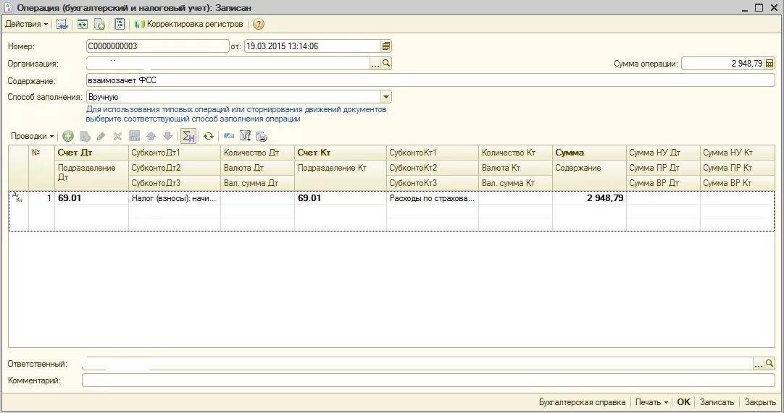Click the pencil edit entry icon
The width and height of the screenshot is (784, 413).
click(x=101, y=136)
